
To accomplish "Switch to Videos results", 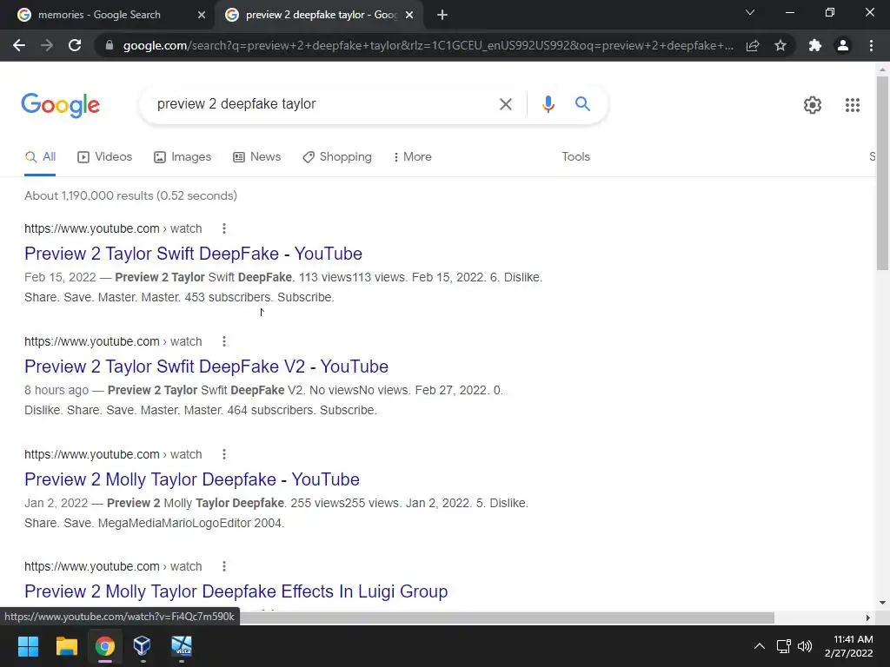I will click(104, 157).
